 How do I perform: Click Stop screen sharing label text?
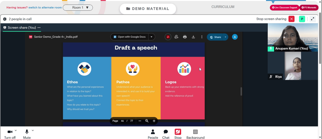271,19
